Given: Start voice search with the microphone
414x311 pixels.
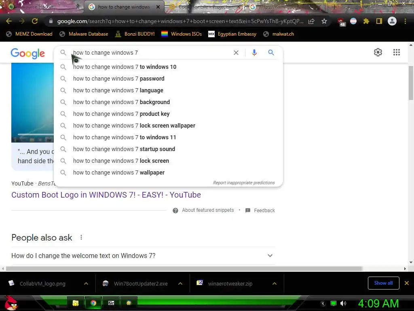Looking at the screenshot, I should click(x=254, y=53).
